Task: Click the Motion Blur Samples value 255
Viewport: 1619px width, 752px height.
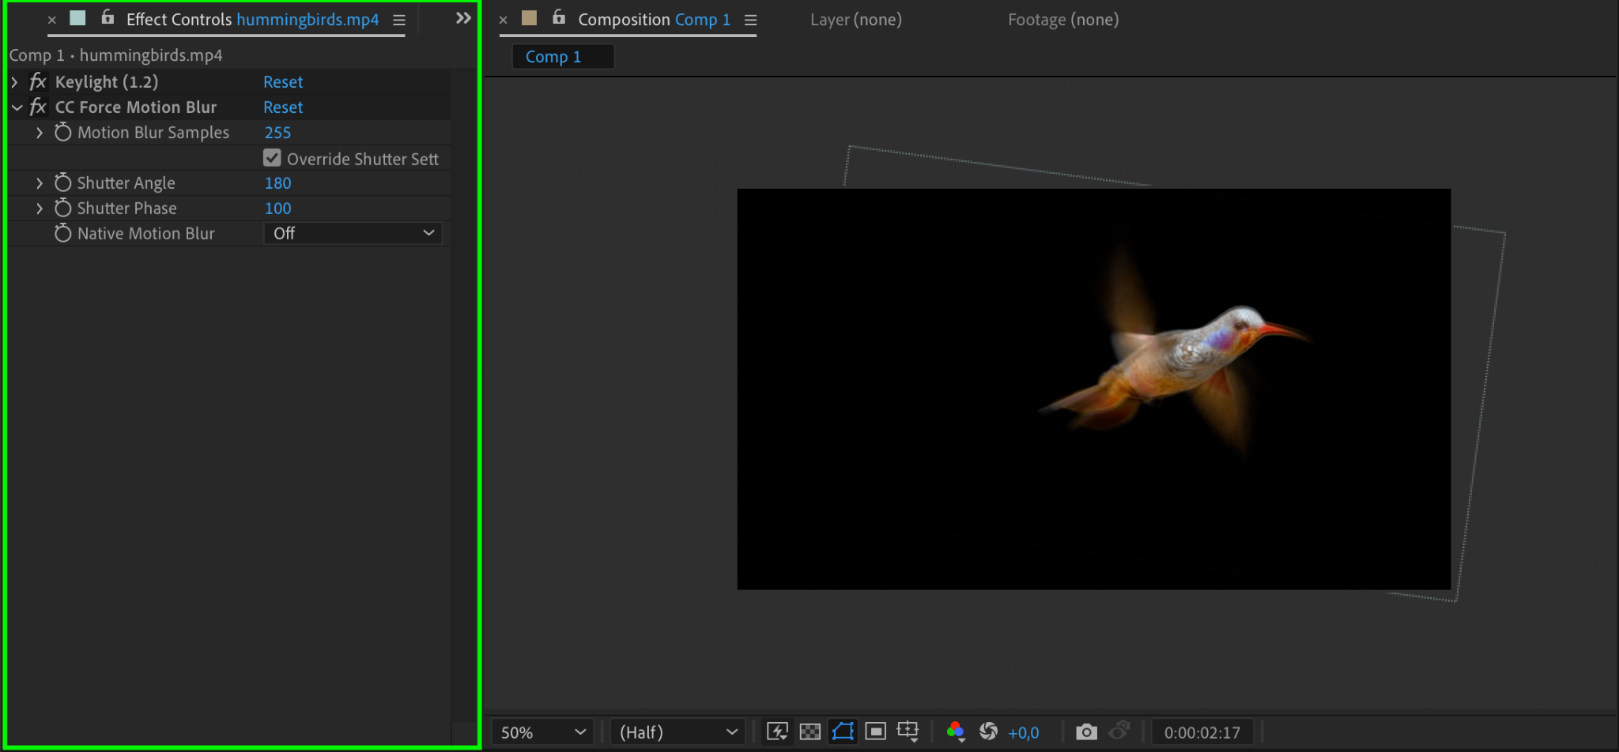Action: (x=277, y=132)
